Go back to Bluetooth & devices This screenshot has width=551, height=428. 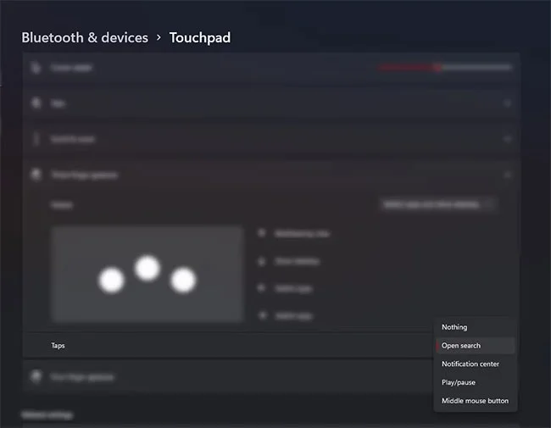tap(85, 38)
